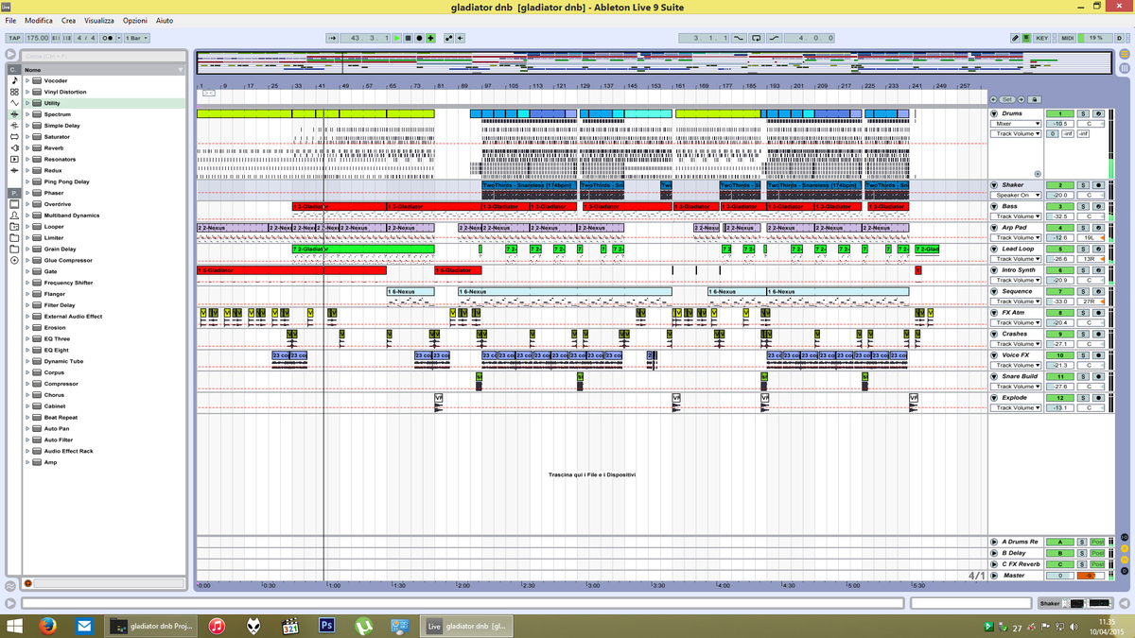Unfold the Voice FX track triangle
The width and height of the screenshot is (1135, 638).
pyautogui.click(x=994, y=354)
